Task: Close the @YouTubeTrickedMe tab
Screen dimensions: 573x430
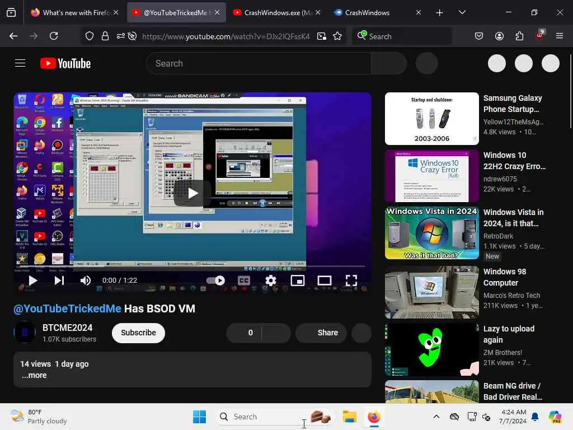Action: 217,12
